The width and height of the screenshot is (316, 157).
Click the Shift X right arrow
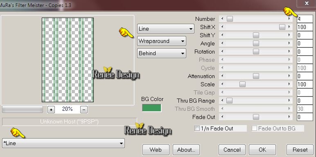tap(290, 27)
